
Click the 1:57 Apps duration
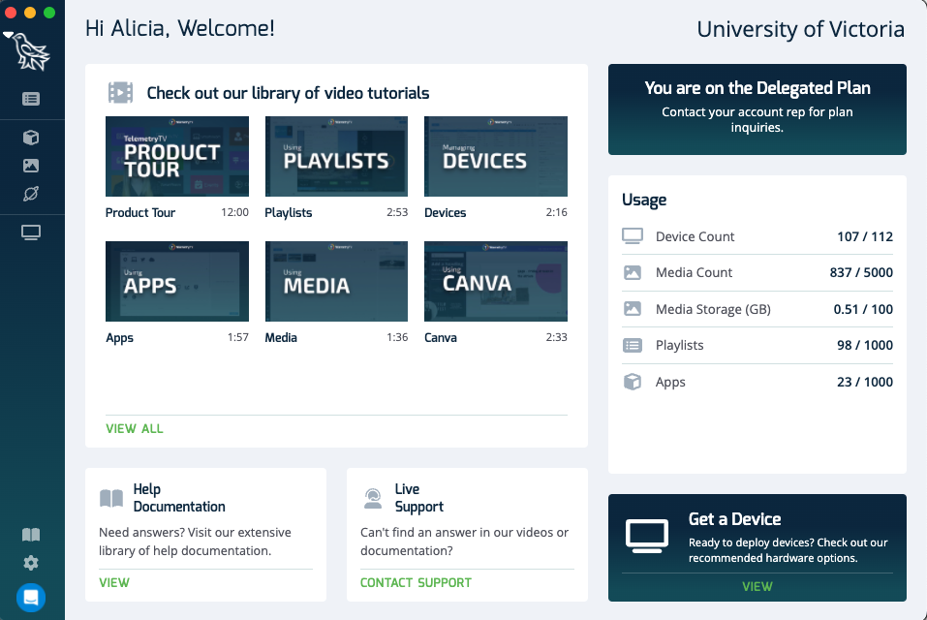[238, 337]
